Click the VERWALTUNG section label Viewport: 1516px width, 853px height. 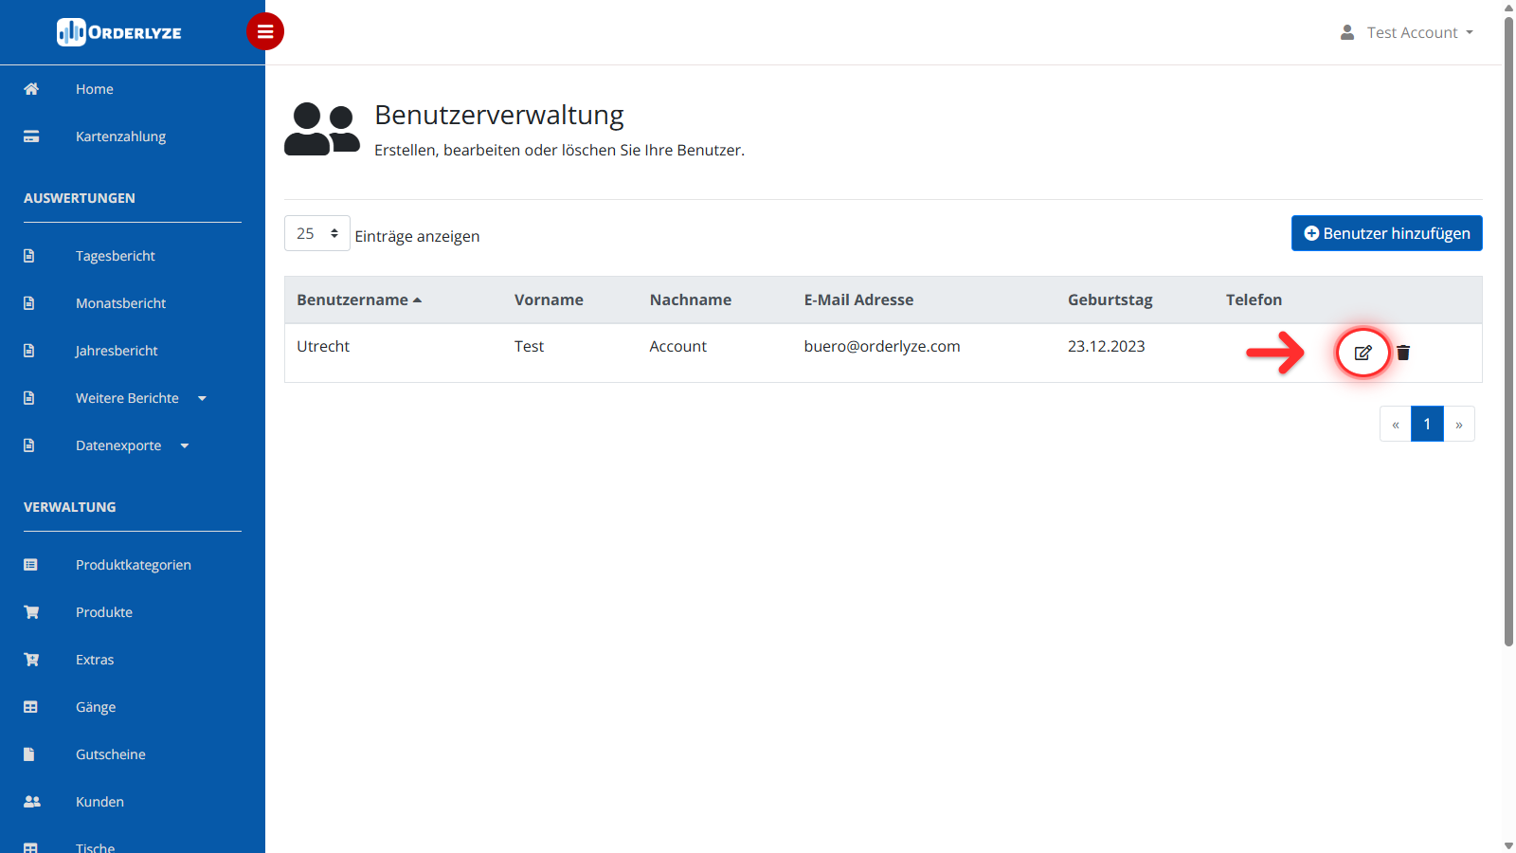point(70,507)
